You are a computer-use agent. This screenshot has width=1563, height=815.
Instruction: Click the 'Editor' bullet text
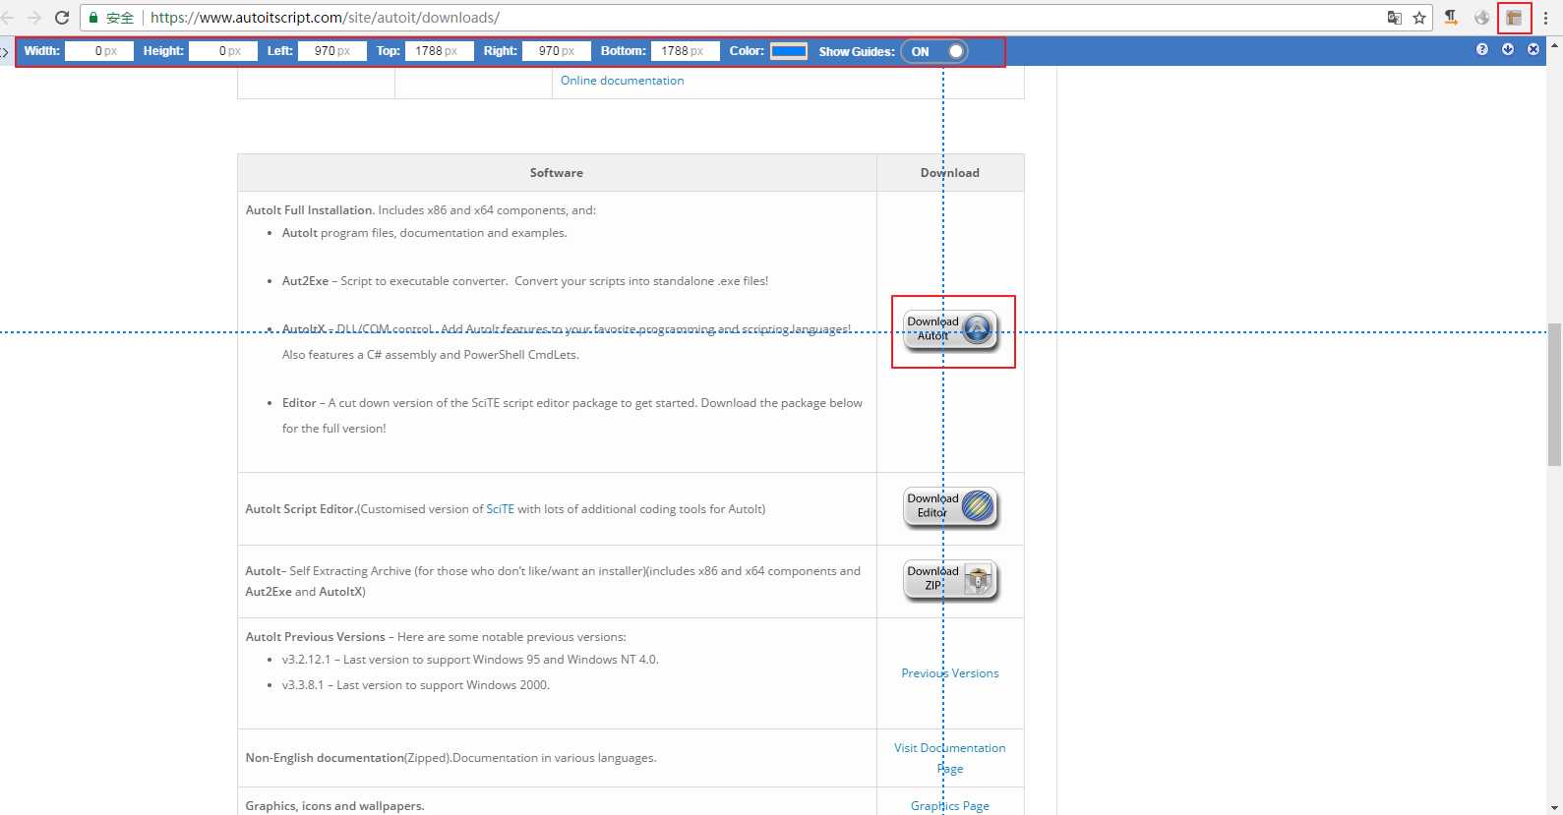pos(299,403)
